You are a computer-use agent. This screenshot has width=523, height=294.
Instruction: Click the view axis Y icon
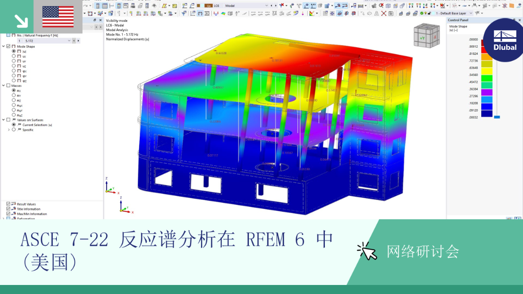418,6
